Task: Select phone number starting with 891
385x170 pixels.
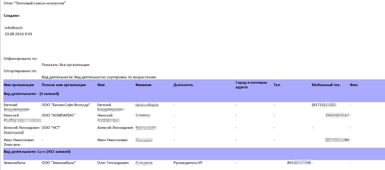Action: coord(299,163)
